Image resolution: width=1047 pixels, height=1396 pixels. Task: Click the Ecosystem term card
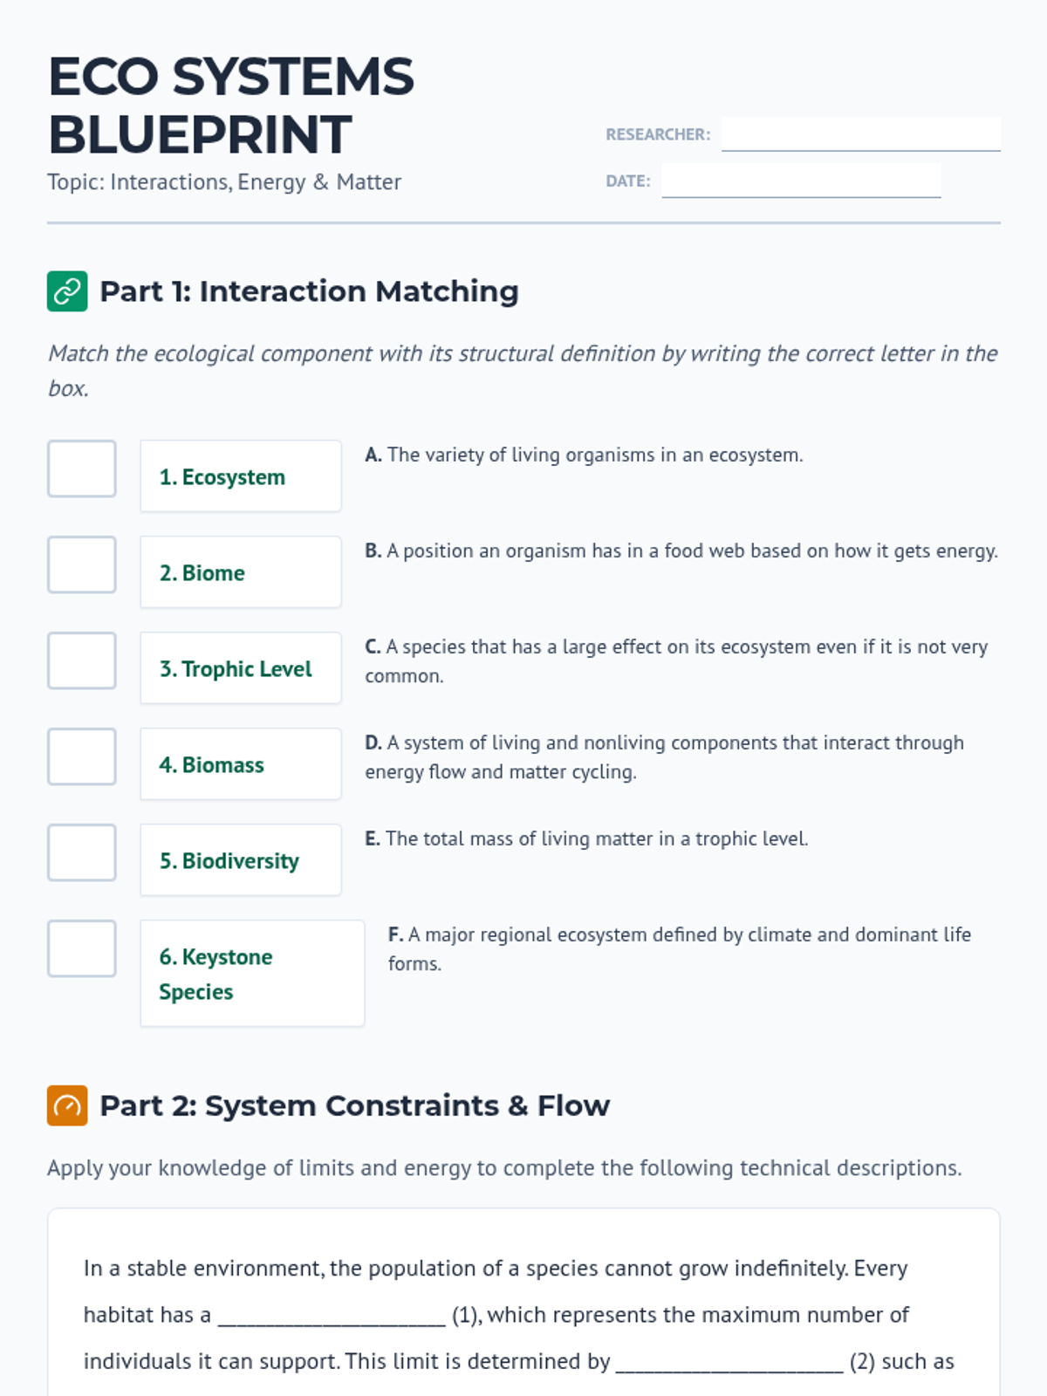[x=240, y=476]
